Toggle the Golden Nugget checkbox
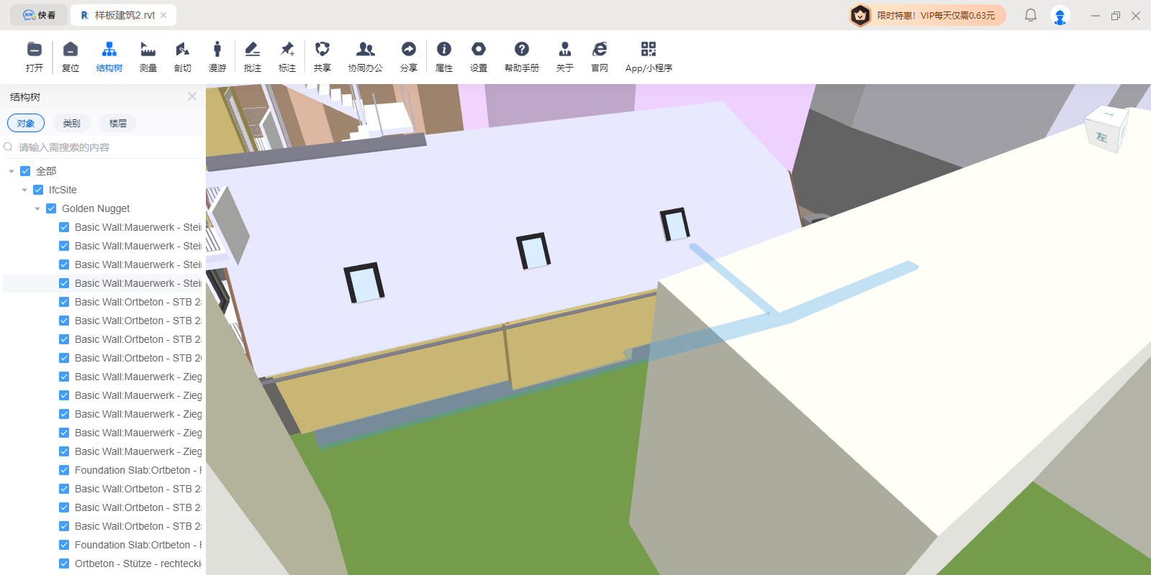Viewport: 1151px width, 575px height. 51,208
